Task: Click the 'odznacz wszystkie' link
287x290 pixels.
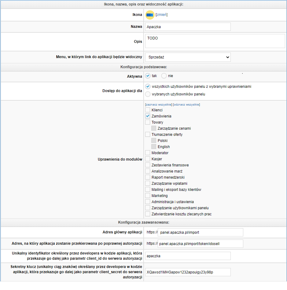Action: click(x=186, y=105)
